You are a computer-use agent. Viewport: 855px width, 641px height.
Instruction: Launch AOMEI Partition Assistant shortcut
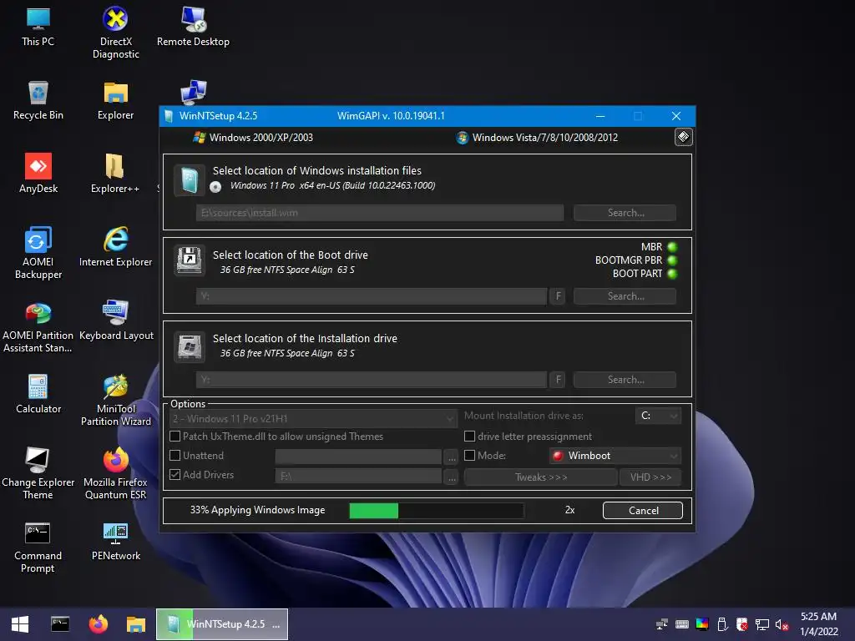click(x=38, y=326)
